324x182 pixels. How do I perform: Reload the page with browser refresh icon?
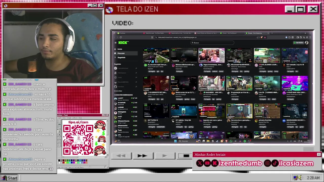(x=121, y=37)
